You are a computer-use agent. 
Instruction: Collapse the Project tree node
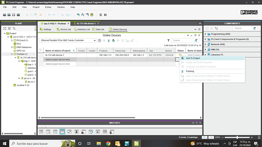5,33
